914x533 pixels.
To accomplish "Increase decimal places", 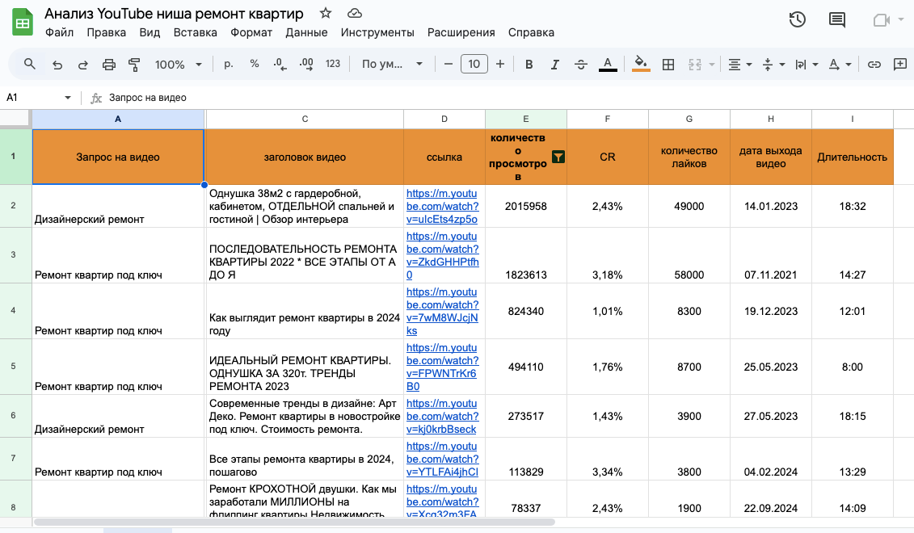I will (x=306, y=64).
